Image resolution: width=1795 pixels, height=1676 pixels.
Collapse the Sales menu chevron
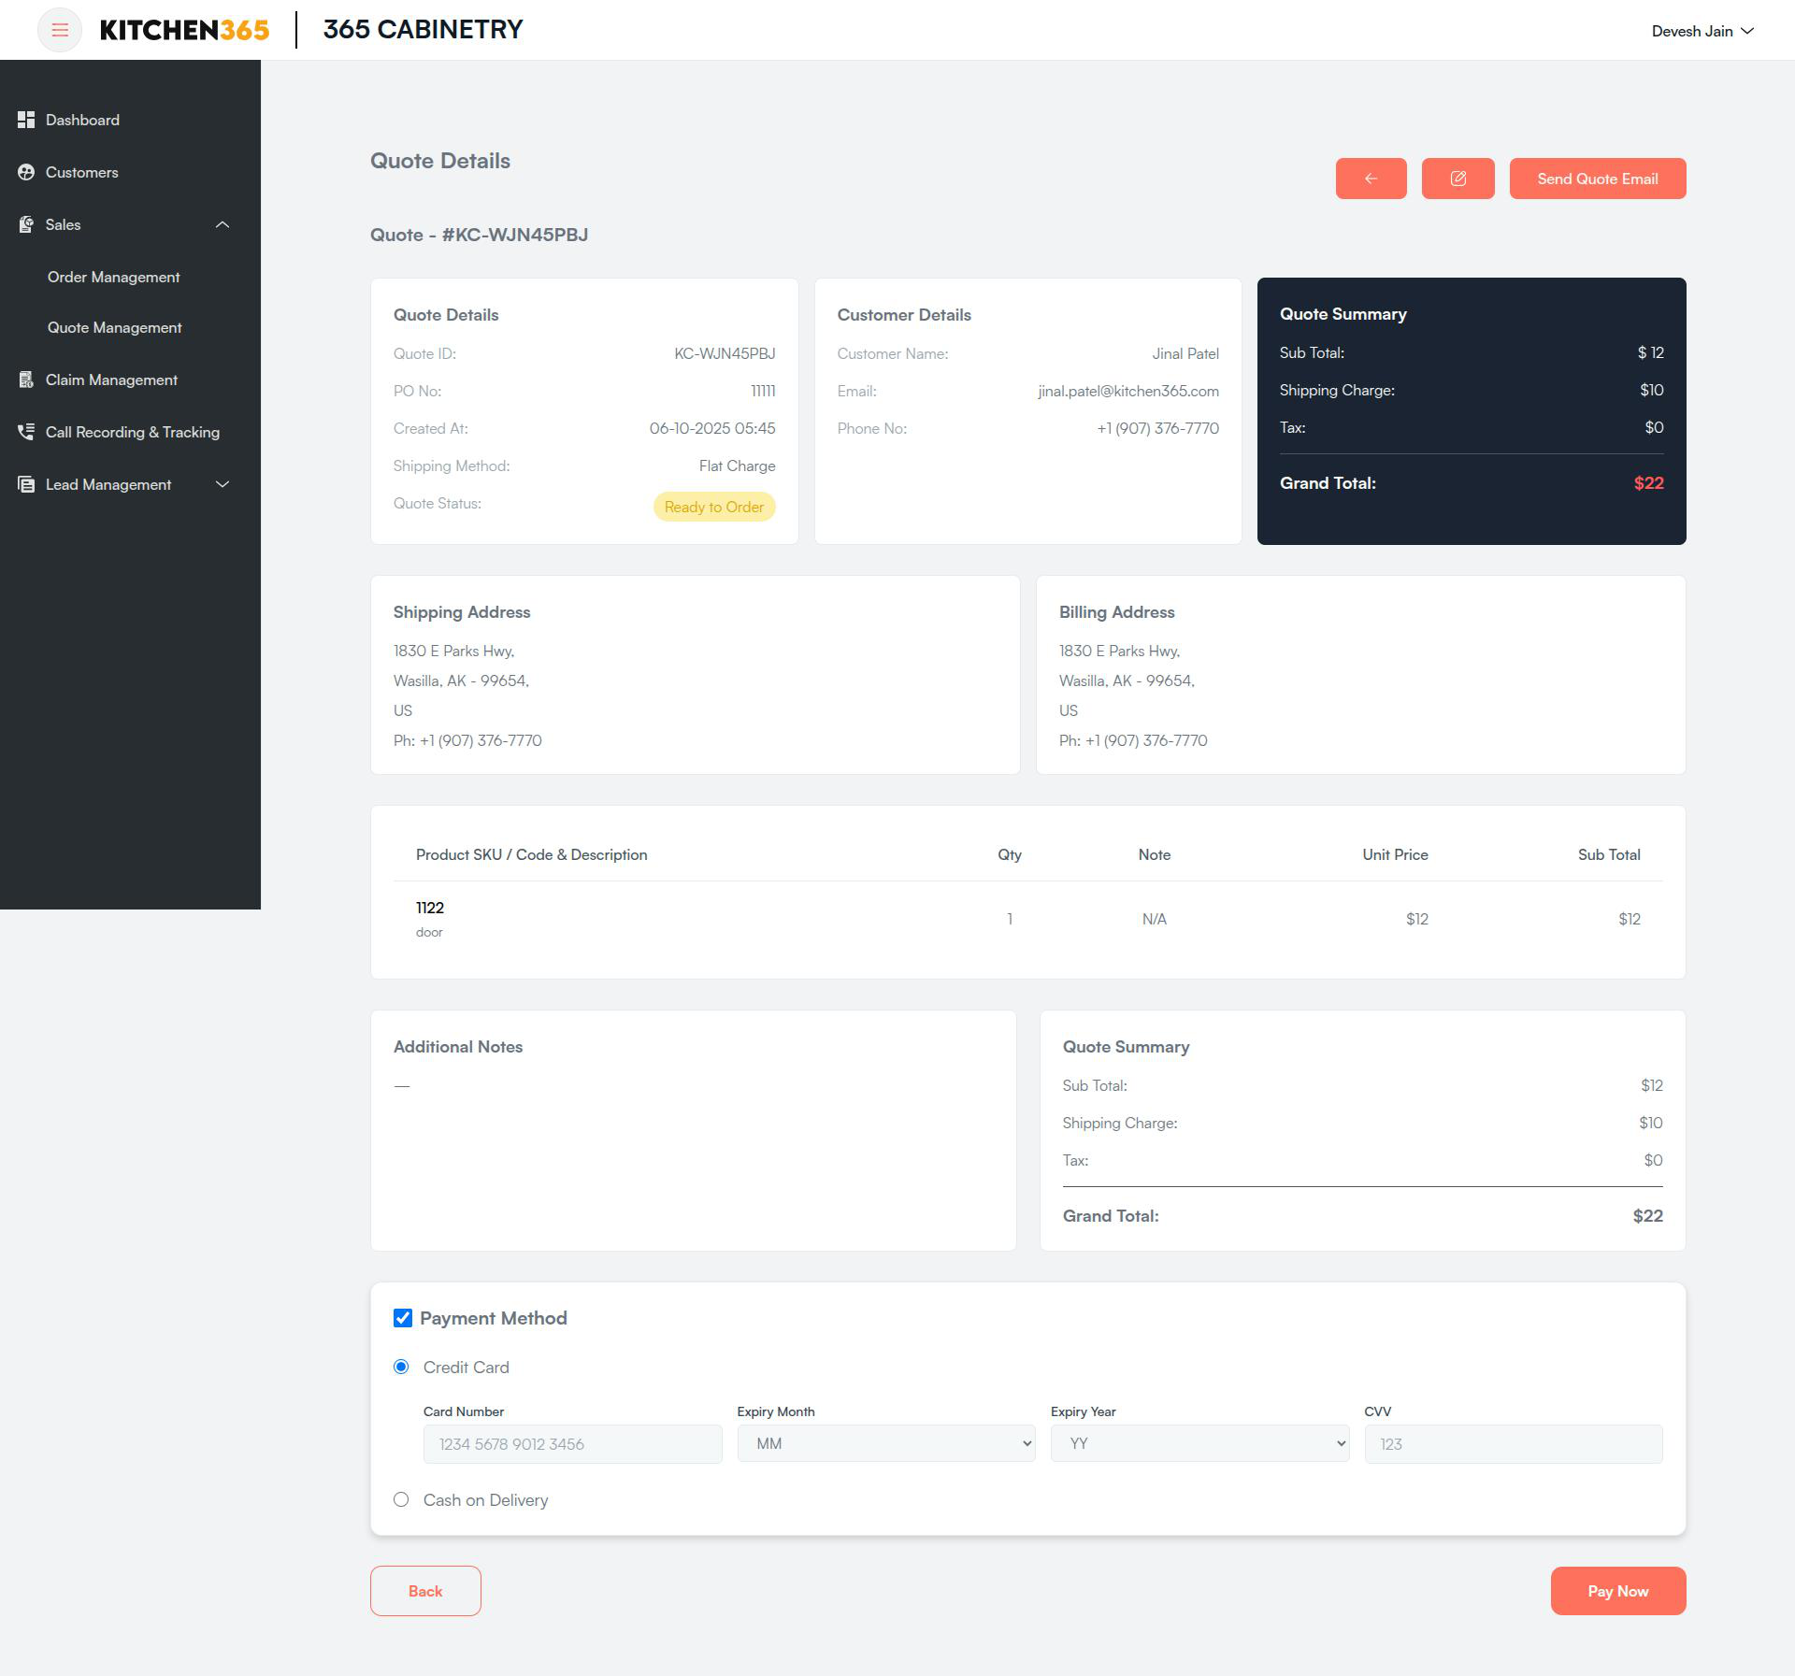tap(223, 224)
